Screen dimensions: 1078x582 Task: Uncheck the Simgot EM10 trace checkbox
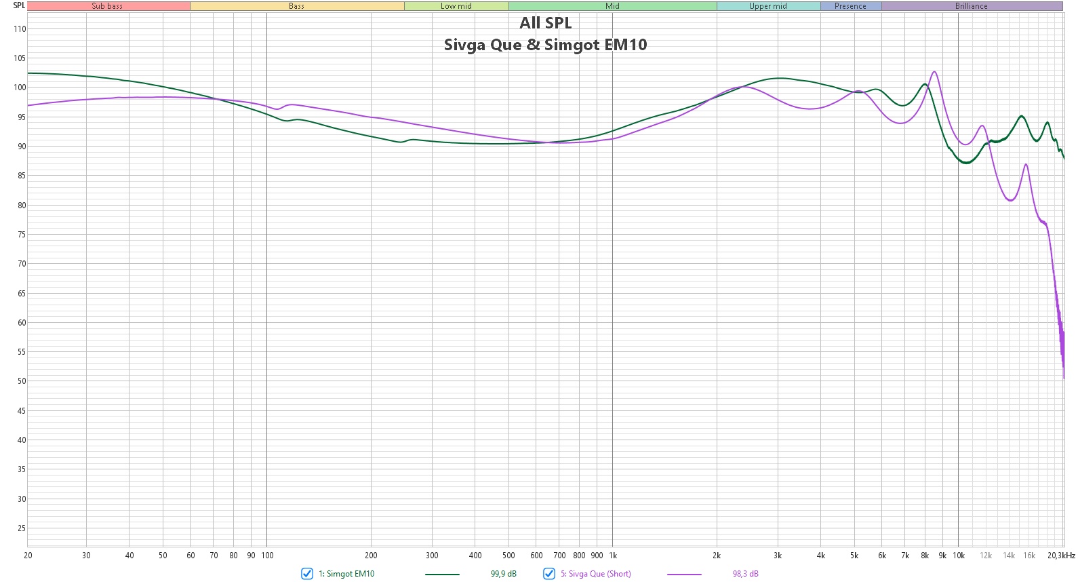[306, 574]
